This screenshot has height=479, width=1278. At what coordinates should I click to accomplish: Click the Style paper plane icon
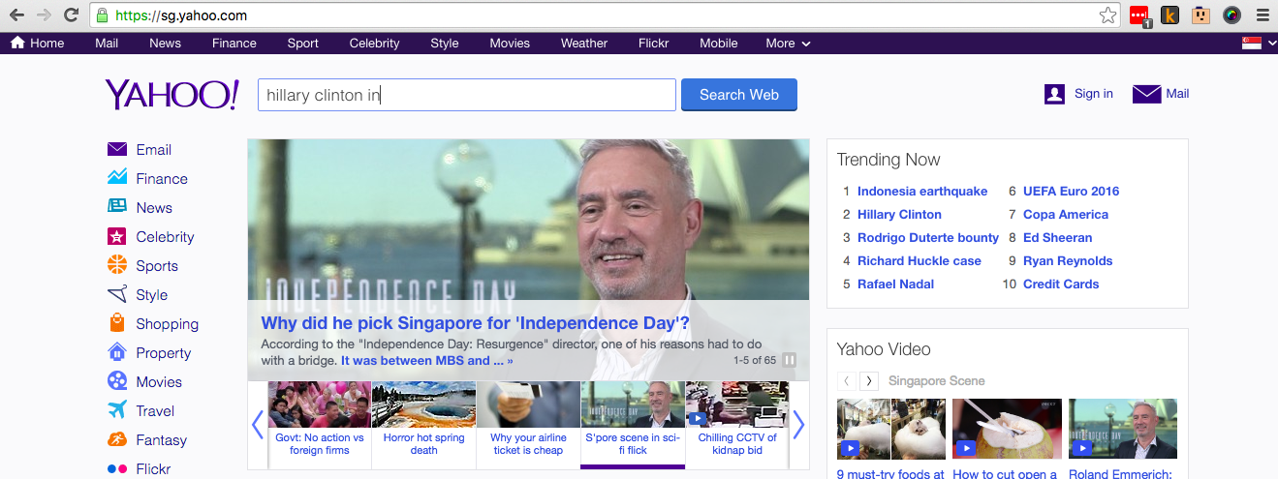click(x=117, y=294)
